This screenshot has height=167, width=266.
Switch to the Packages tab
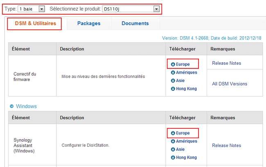tap(89, 24)
